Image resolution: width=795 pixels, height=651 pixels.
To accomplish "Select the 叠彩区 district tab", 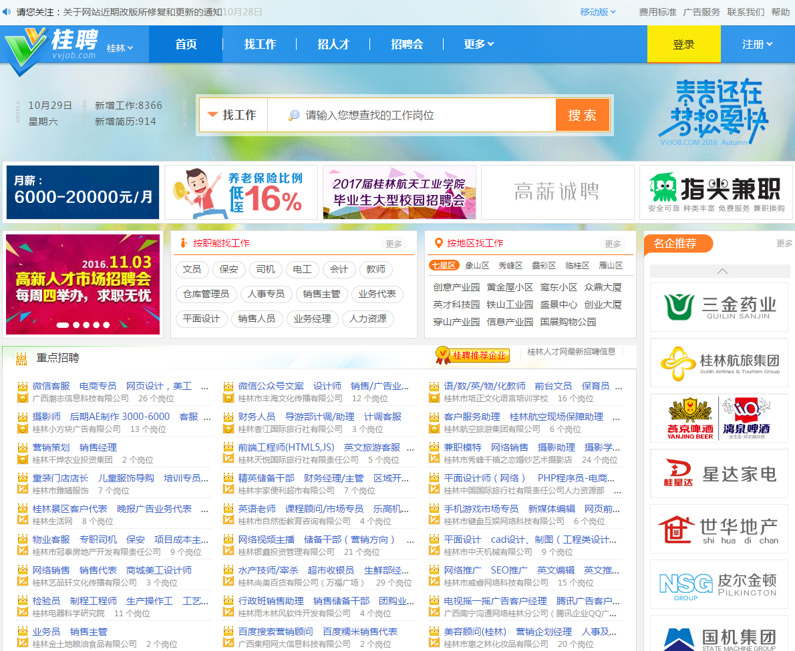I will click(x=544, y=266).
